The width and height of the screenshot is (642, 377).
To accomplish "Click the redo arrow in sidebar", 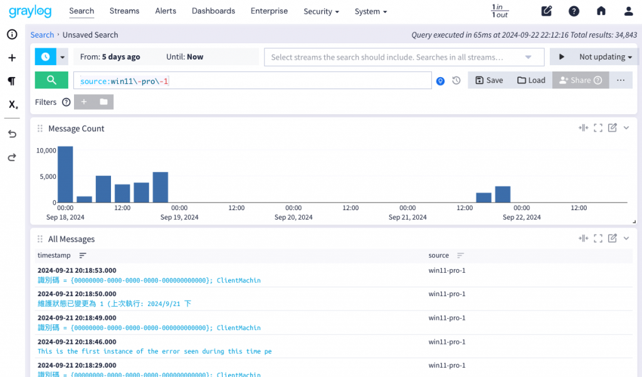I will click(x=12, y=157).
